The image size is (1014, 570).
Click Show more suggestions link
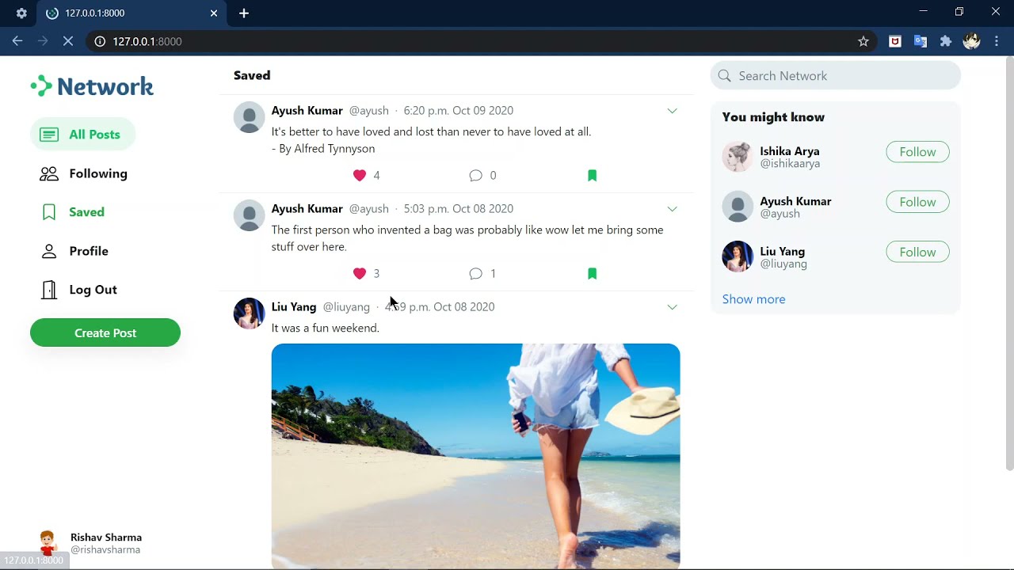click(754, 299)
